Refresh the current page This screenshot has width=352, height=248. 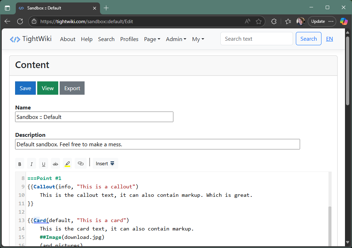20,21
